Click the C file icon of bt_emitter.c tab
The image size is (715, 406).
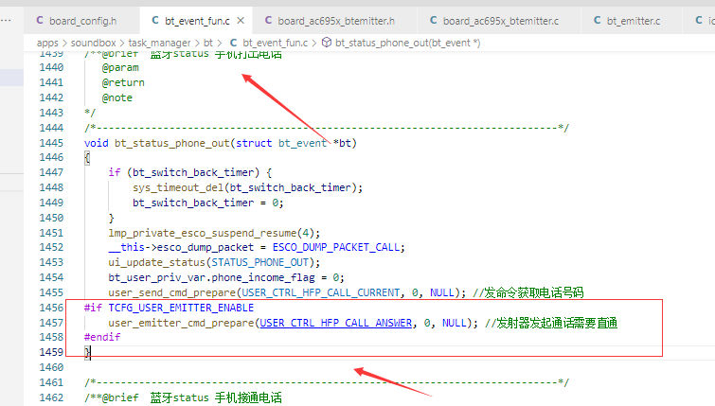click(597, 21)
